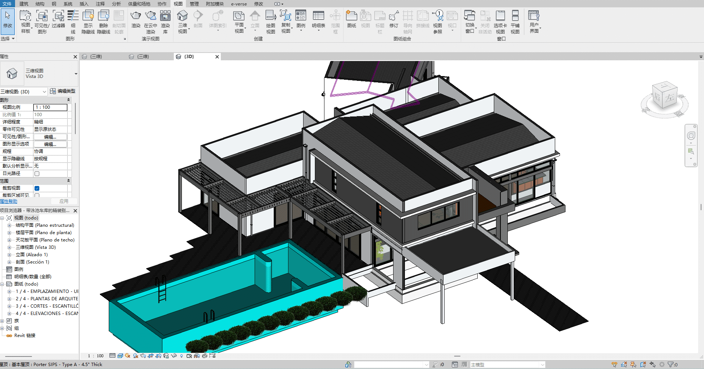
Task: Click 在云中渲染 (Render in Cloud)
Action: coord(150,21)
